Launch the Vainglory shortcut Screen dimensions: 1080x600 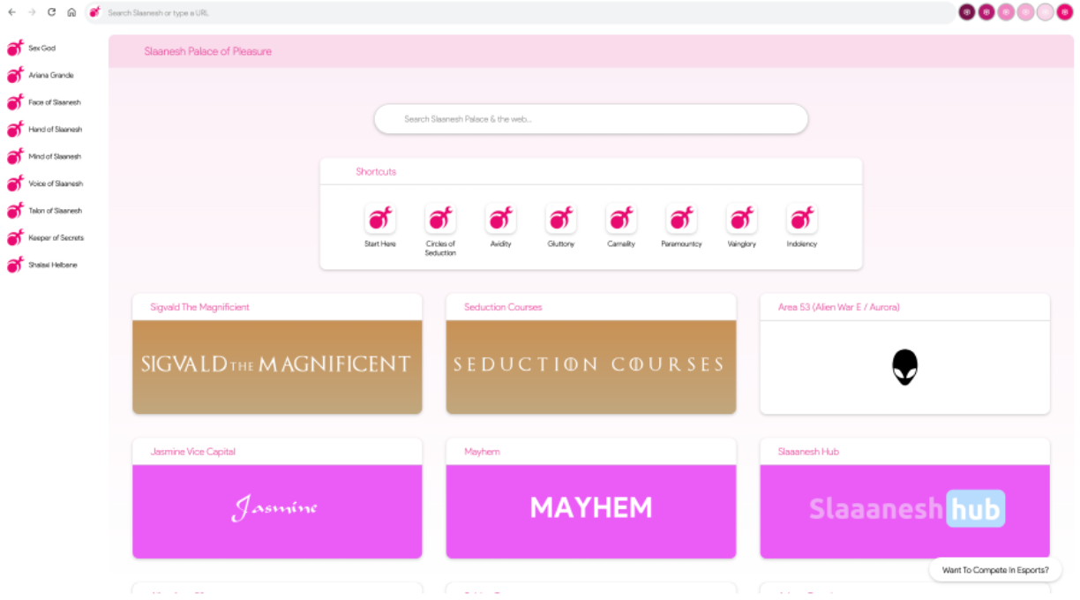click(x=742, y=218)
